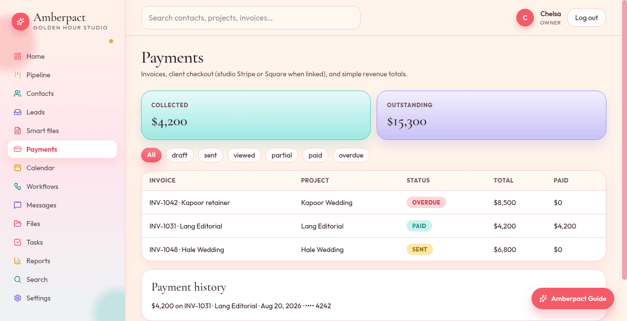627x321 pixels.
Task: Click the Leads inbox icon
Action: coord(18,112)
